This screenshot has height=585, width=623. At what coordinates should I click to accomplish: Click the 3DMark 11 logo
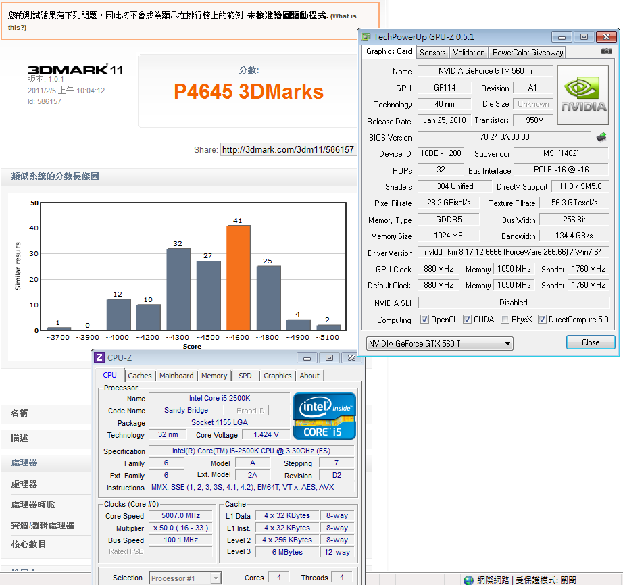75,70
